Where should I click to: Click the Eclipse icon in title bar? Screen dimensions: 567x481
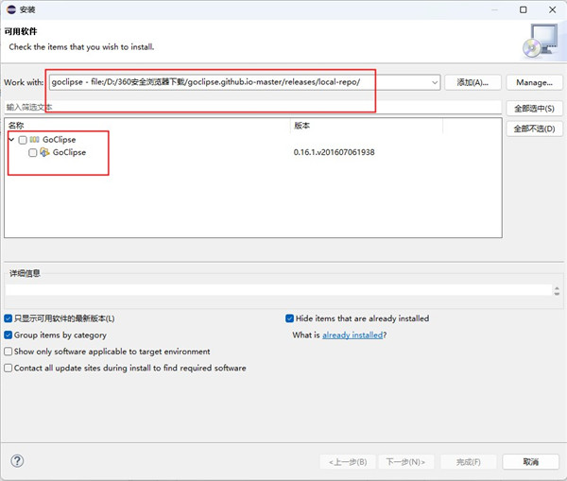click(10, 9)
